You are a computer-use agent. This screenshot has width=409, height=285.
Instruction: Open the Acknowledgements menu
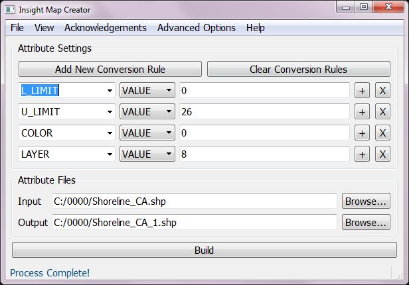(105, 28)
